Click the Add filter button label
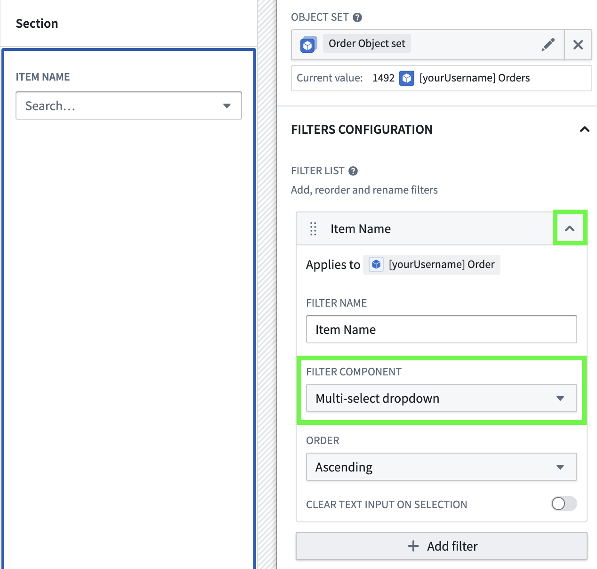The height and width of the screenshot is (569, 597). point(452,546)
